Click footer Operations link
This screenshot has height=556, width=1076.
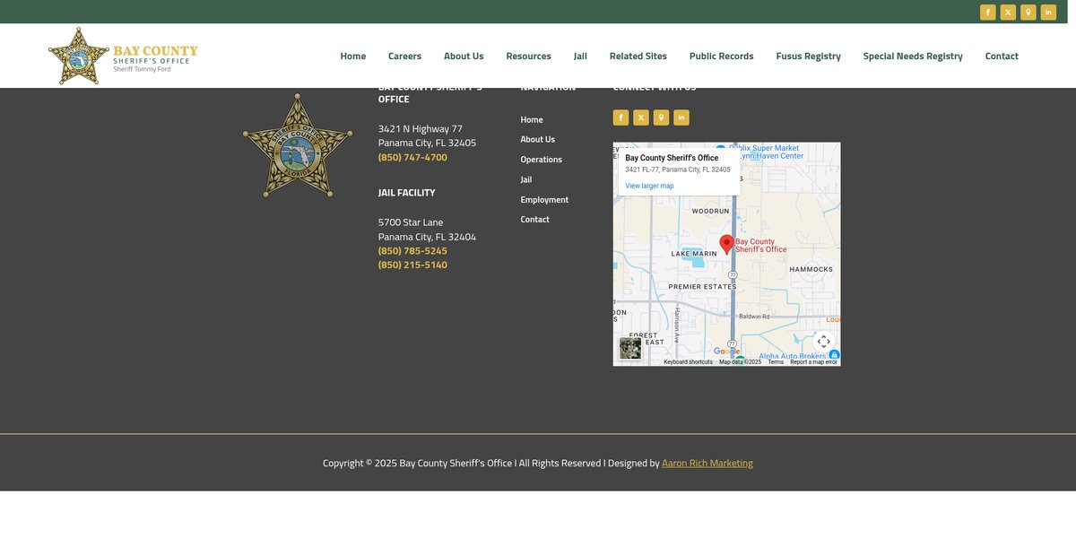coord(542,160)
